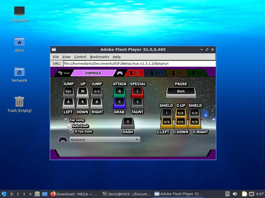Screen dimensions: 265x198
Task: Click the 3 key for TAUNT
Action: [x=137, y=103]
